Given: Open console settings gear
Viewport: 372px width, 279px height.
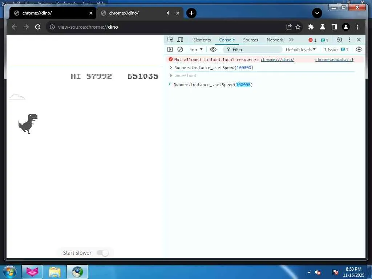Looking at the screenshot, I should (359, 49).
